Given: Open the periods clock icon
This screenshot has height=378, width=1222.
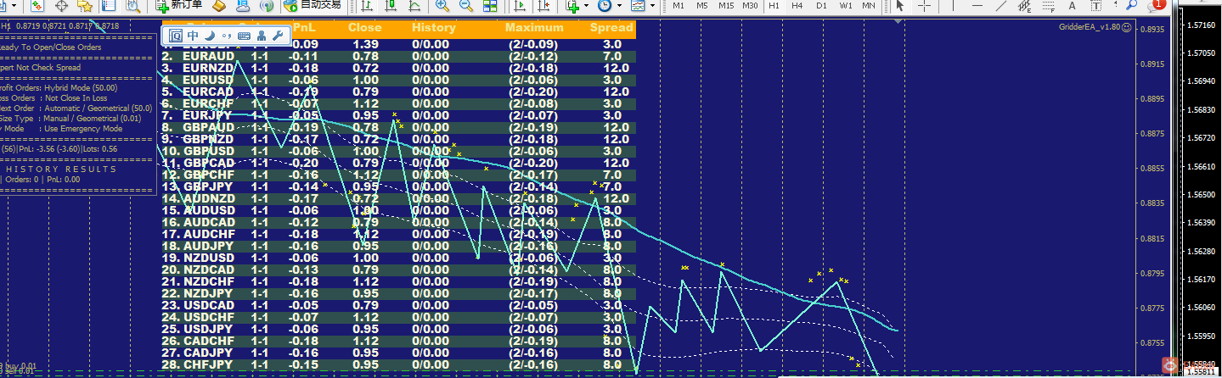Looking at the screenshot, I should (605, 5).
